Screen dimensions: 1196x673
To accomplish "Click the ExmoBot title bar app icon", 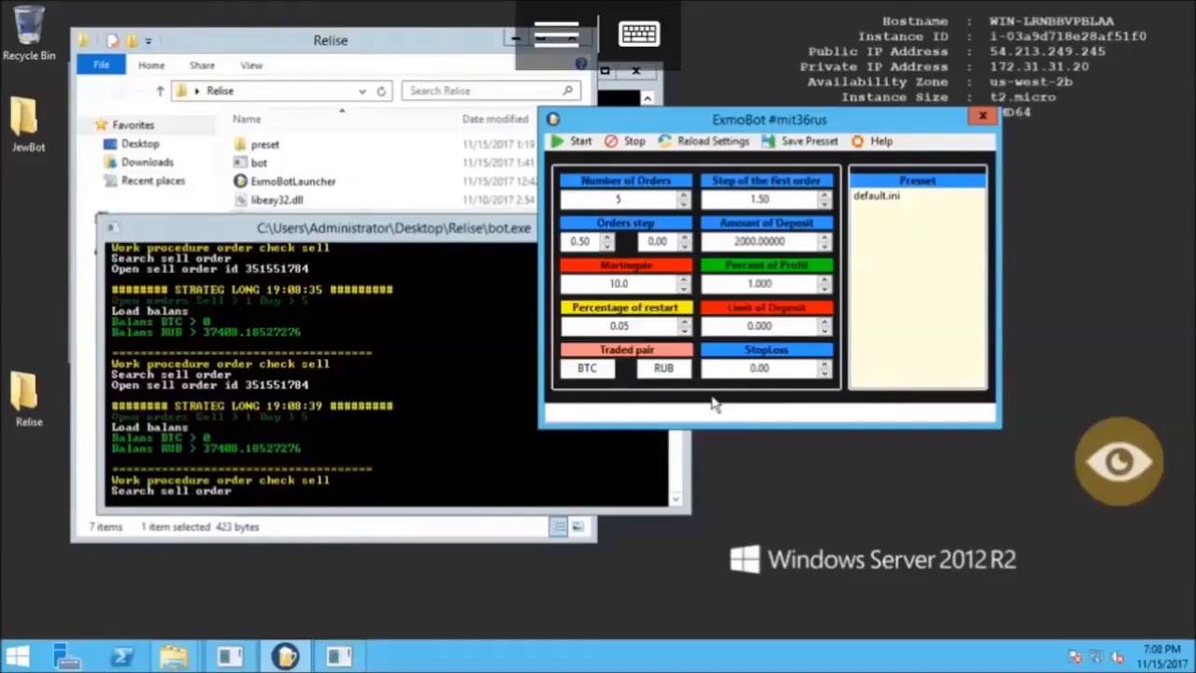I will (553, 119).
